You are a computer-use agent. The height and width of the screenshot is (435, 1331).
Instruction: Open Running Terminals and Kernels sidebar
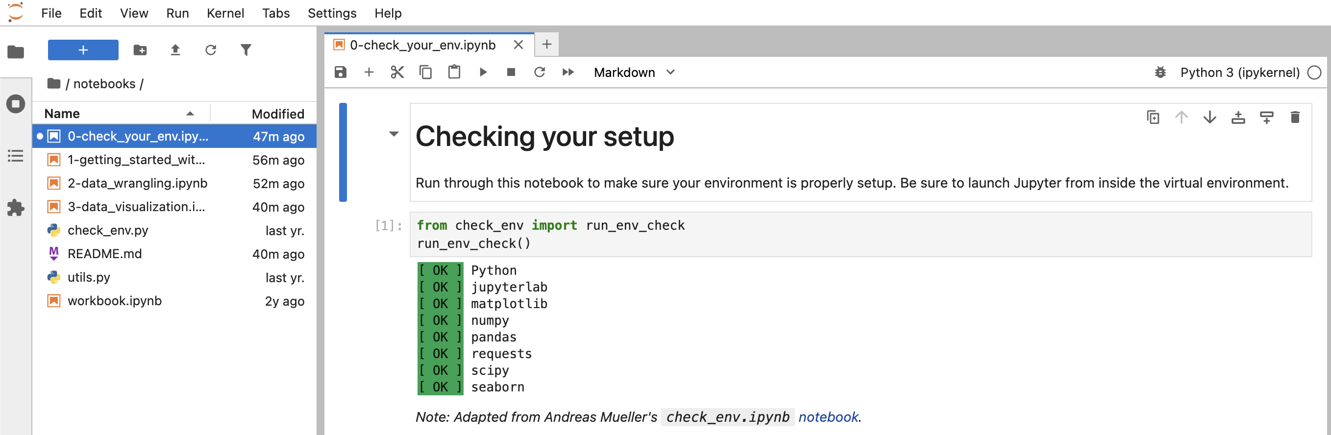click(16, 104)
